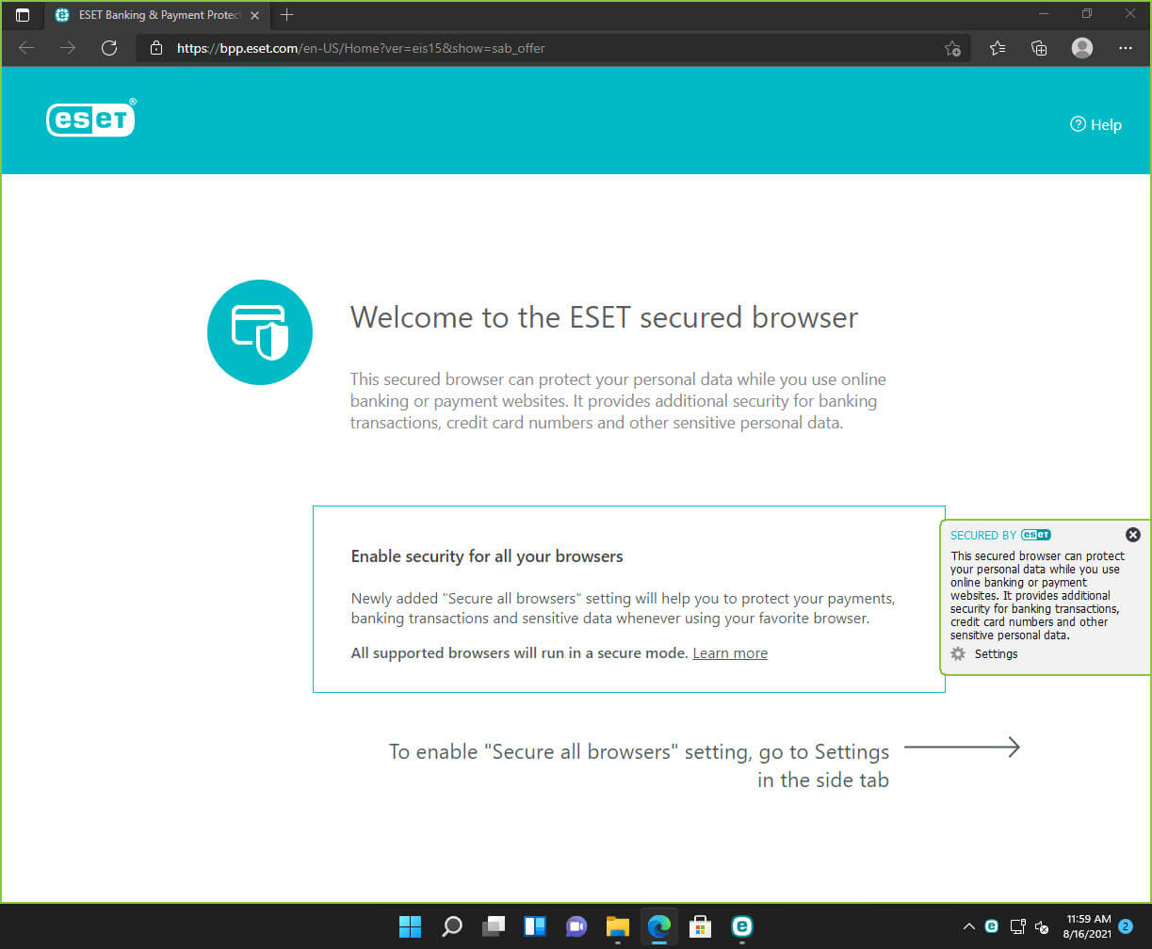Image resolution: width=1152 pixels, height=949 pixels.
Task: Click the user profile avatar icon
Action: 1082,48
